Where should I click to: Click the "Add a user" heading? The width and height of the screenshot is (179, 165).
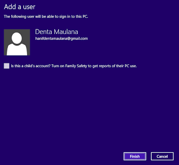20,7
